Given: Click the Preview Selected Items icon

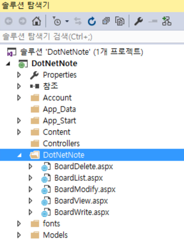Looking at the screenshot, I should coord(153,21).
